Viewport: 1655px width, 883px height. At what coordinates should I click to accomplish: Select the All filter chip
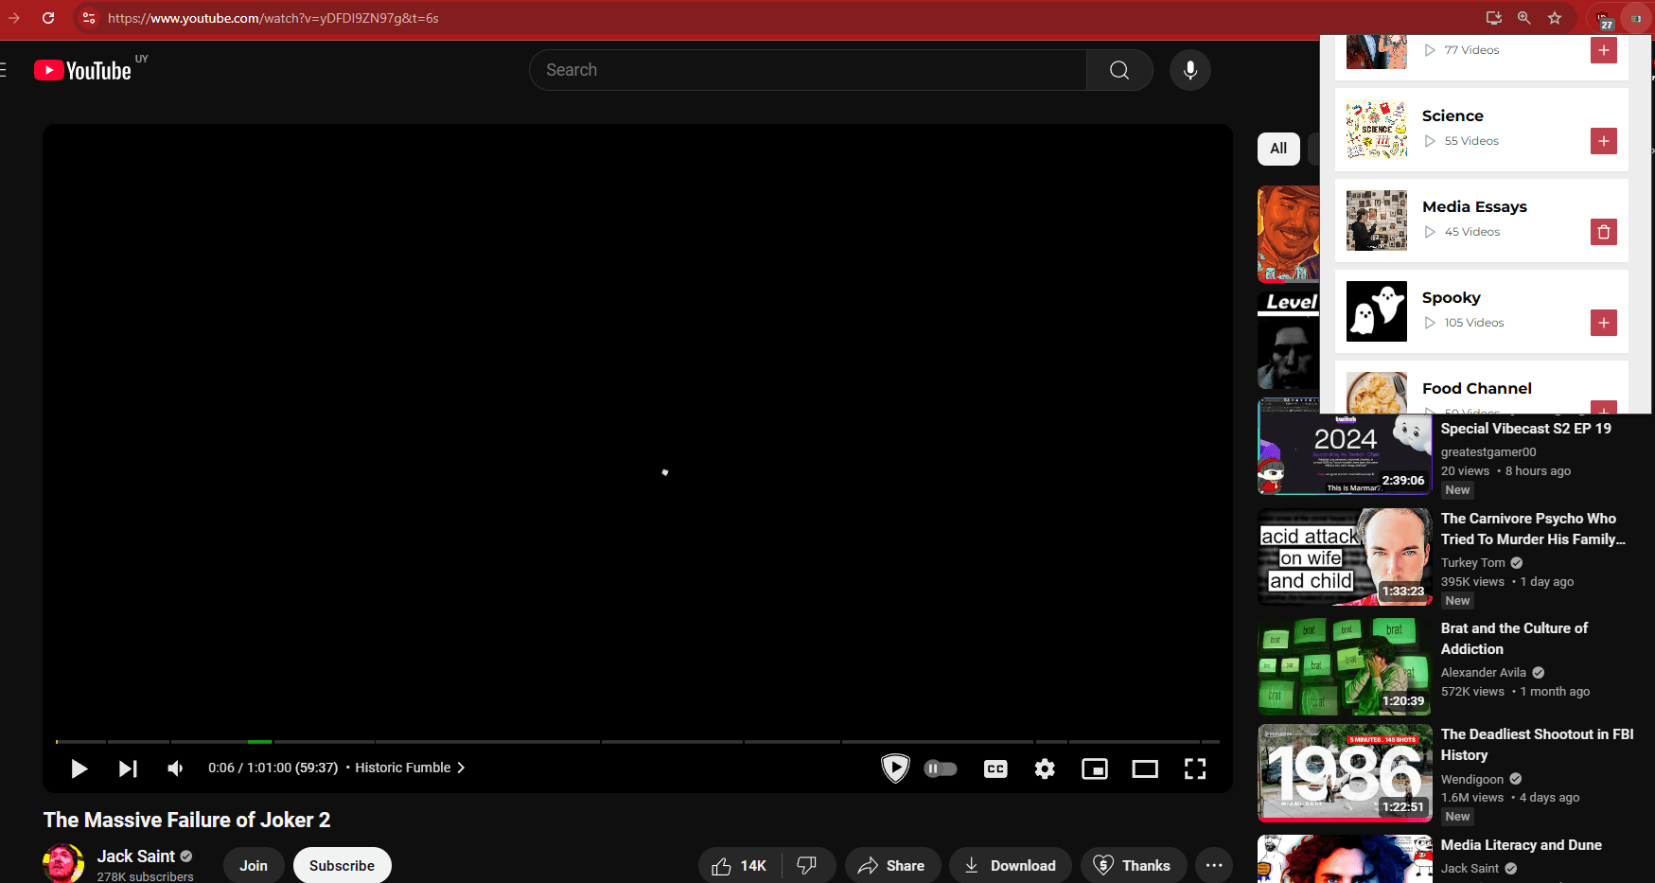(x=1278, y=149)
